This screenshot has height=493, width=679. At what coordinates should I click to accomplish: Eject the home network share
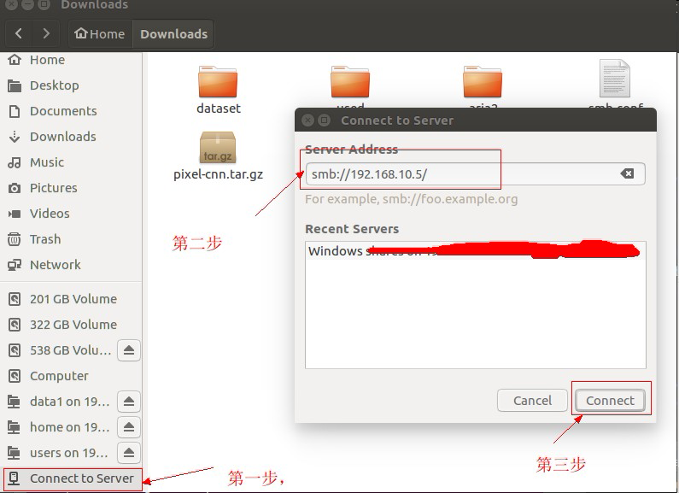[127, 427]
